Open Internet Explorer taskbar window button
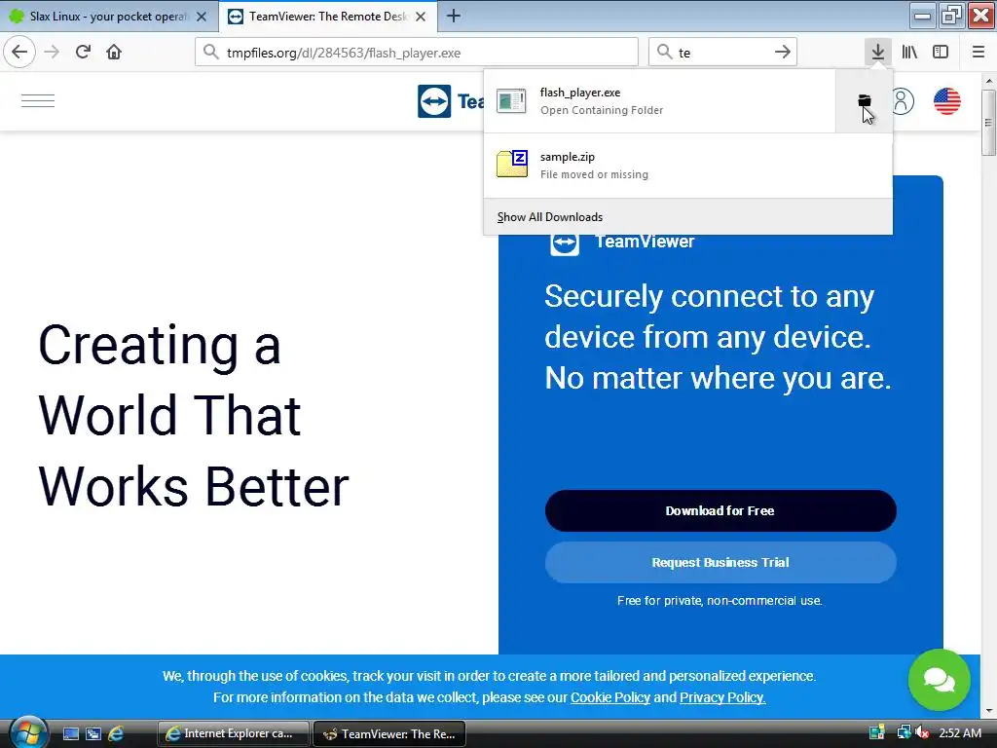The height and width of the screenshot is (748, 997). click(x=233, y=733)
